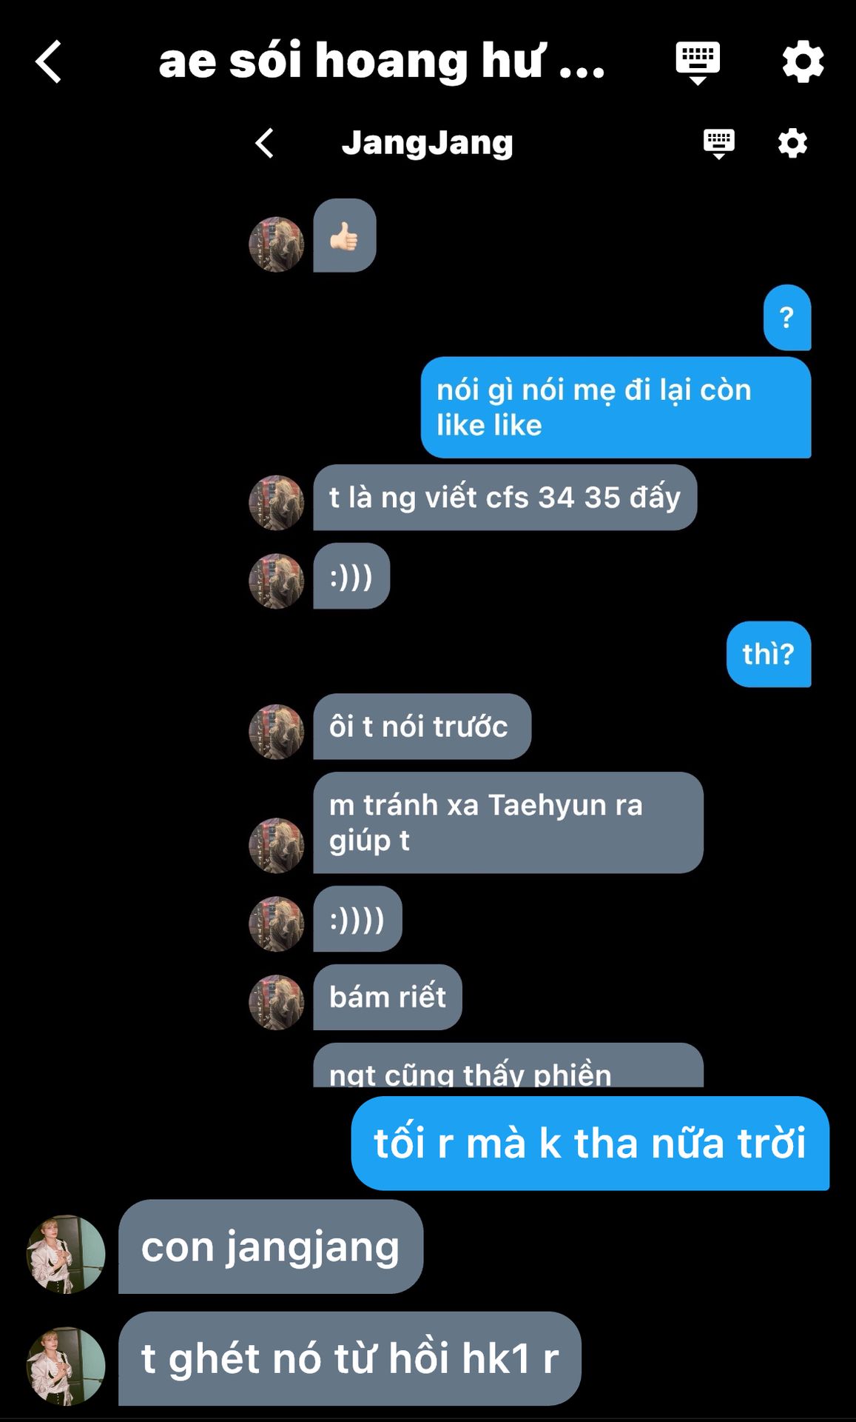Tap the 'thì?' blue message bubble
The height and width of the screenshot is (1422, 856).
769,654
